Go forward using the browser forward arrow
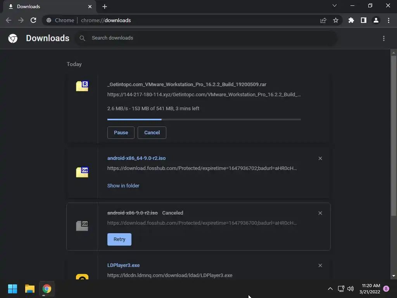This screenshot has height=298, width=397. (x=21, y=20)
